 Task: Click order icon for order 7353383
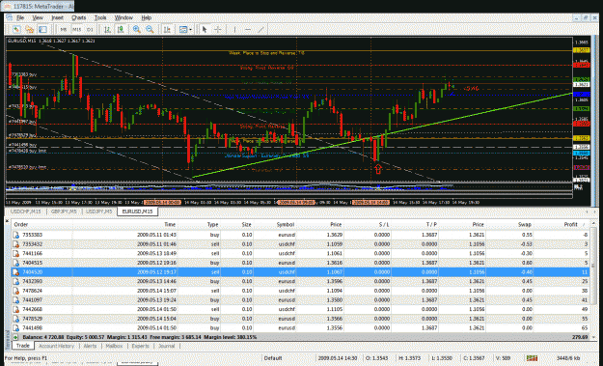(16, 235)
